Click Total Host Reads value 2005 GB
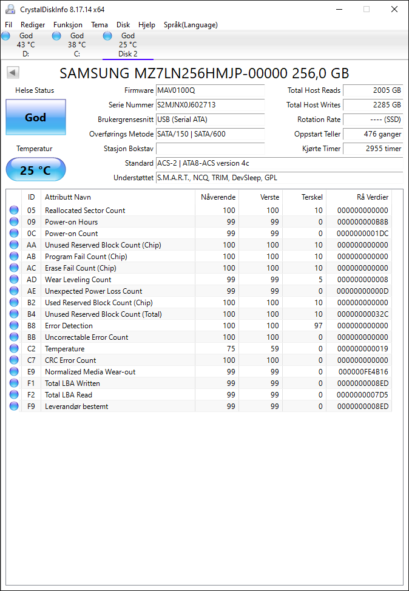Viewport: 409px width, 591px height. pos(373,90)
